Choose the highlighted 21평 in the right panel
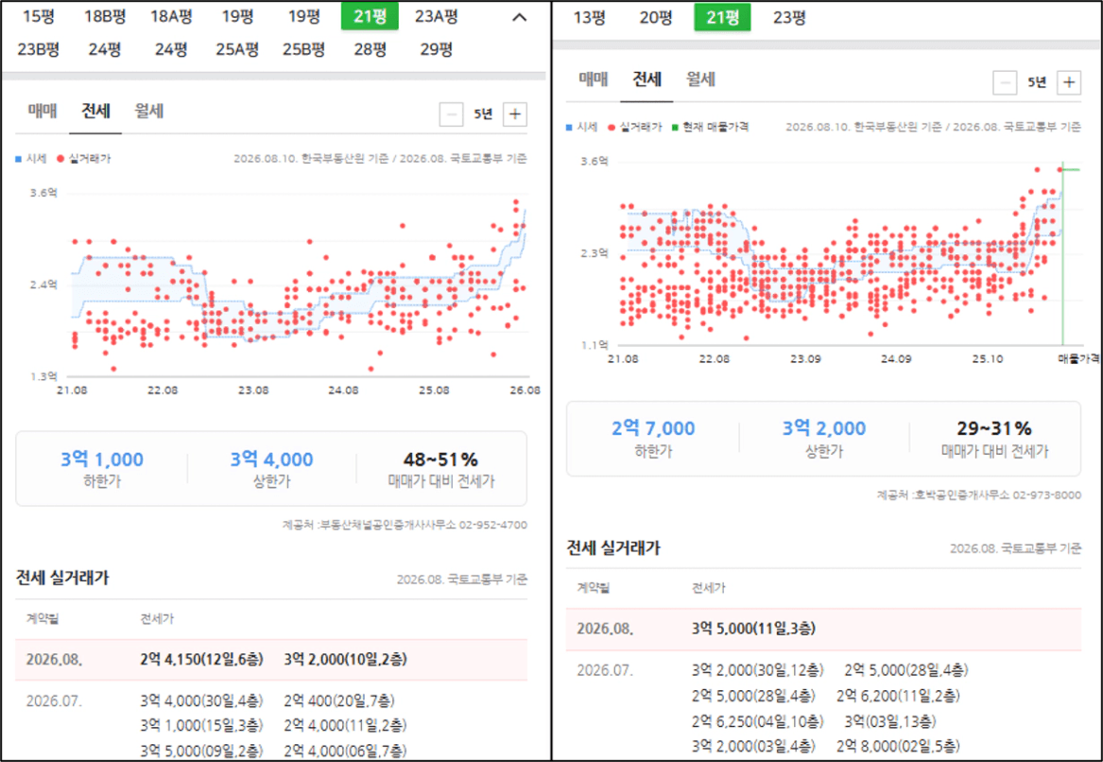This screenshot has width=1103, height=762. 722,18
